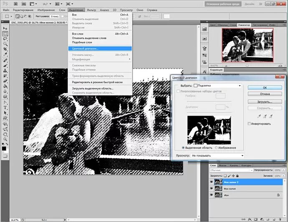288x222 pixels.
Task: Click OK in Цветовой диапазон dialog
Action: pos(265,88)
